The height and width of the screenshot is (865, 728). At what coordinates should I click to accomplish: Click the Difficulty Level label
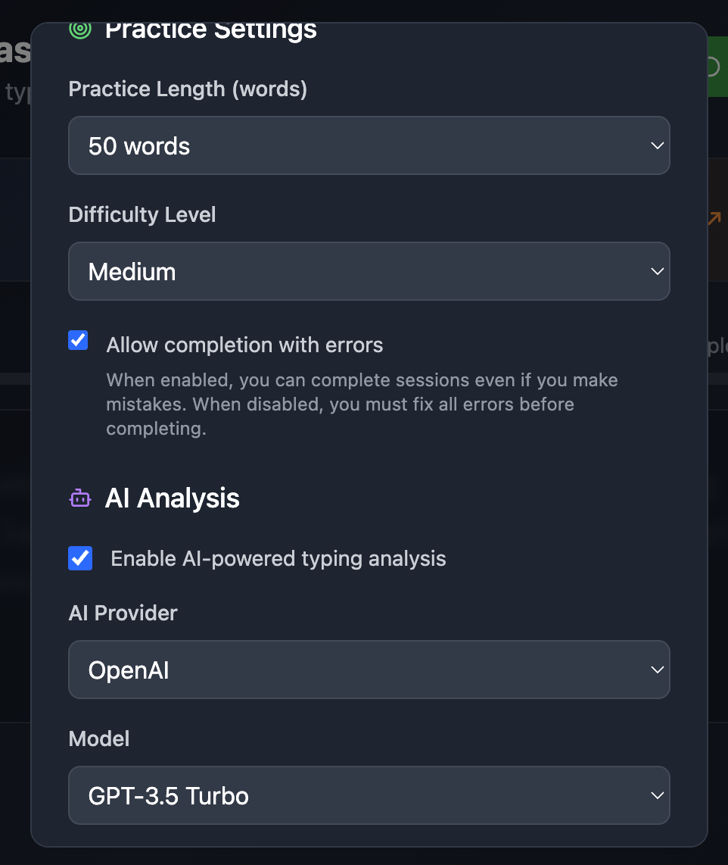[142, 214]
